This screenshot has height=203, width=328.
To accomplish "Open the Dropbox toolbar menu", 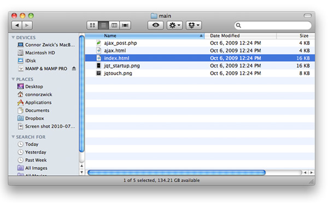I will (194, 25).
